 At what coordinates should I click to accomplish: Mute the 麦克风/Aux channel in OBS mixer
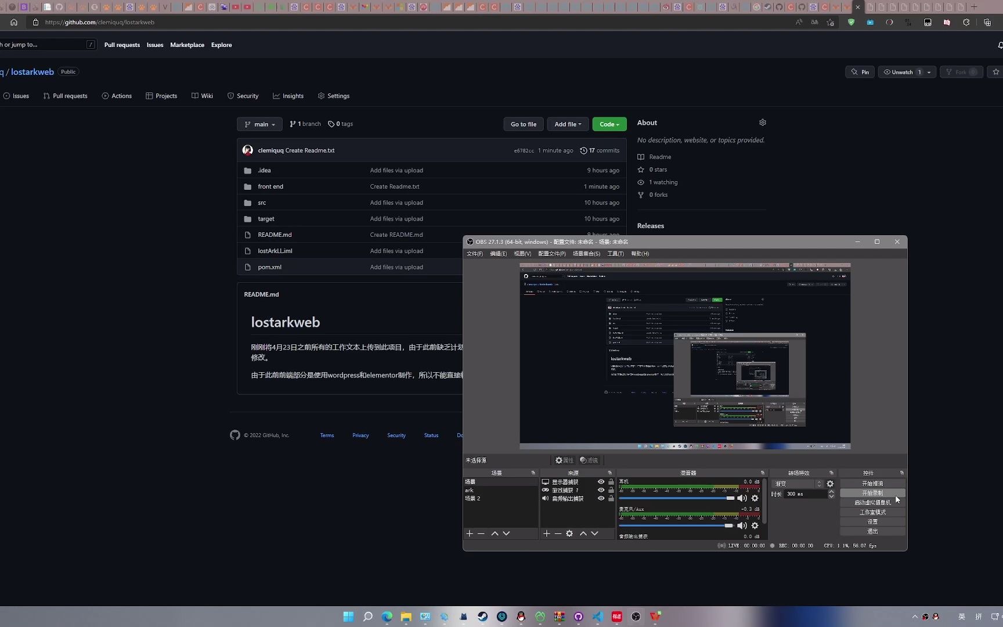pos(742,525)
